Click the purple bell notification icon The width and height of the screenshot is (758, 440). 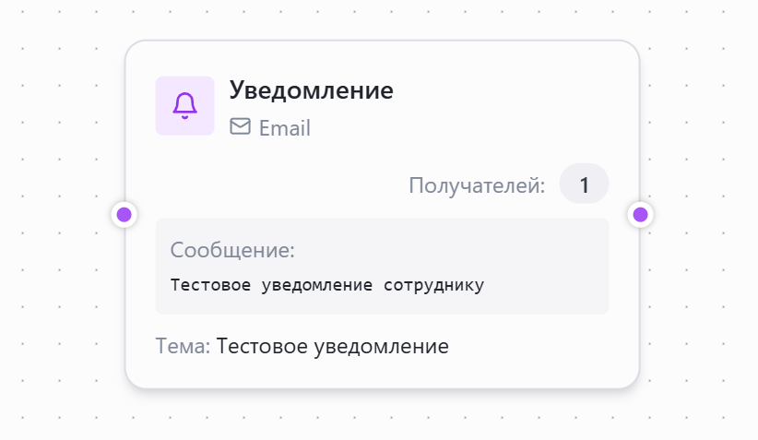point(184,106)
